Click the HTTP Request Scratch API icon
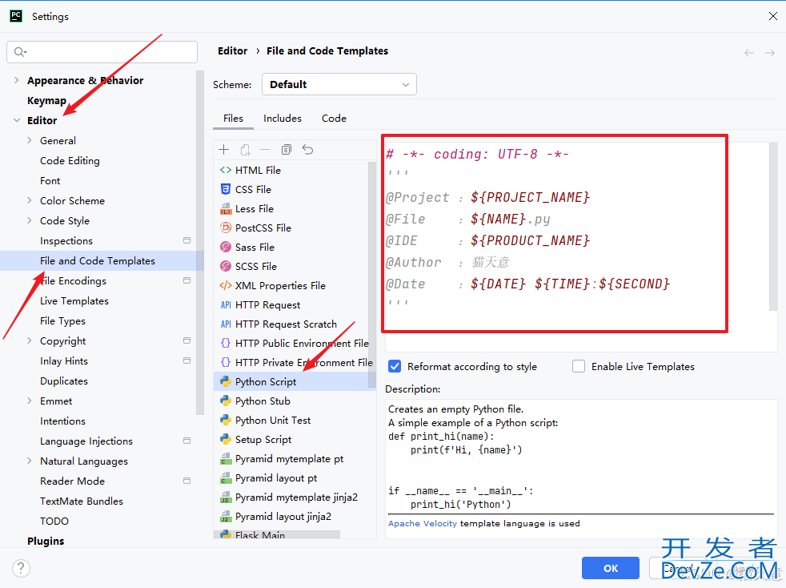The image size is (786, 588). point(226,324)
